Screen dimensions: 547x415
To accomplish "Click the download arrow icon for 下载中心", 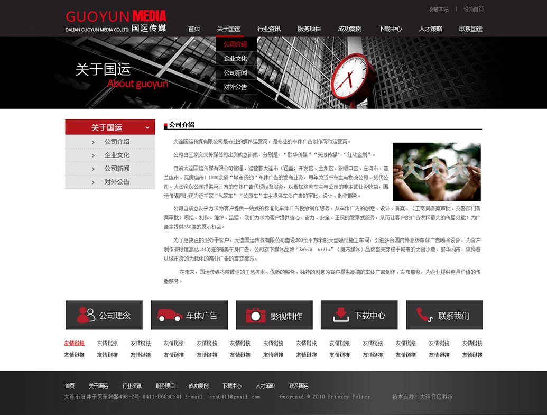I will [341, 315].
